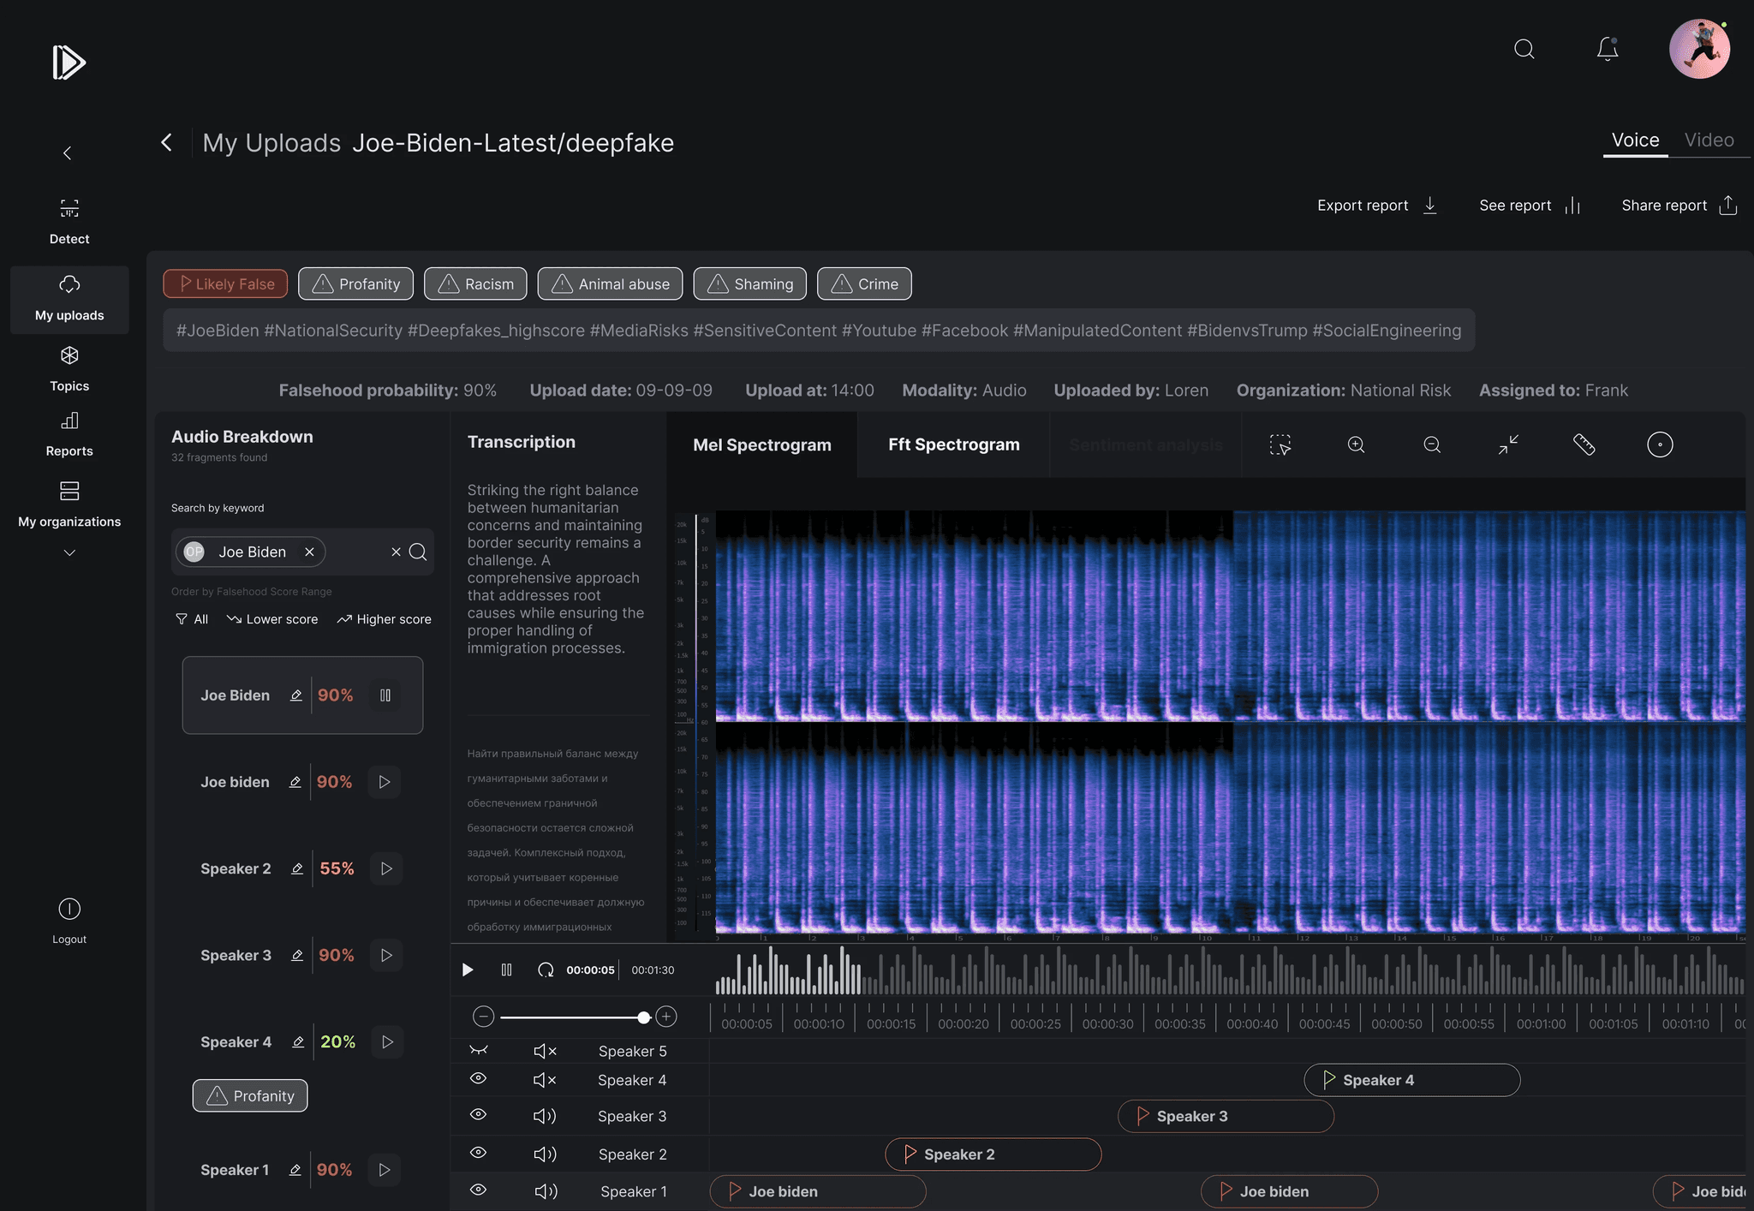Click the timeline zoom slider handle

pos(643,1017)
